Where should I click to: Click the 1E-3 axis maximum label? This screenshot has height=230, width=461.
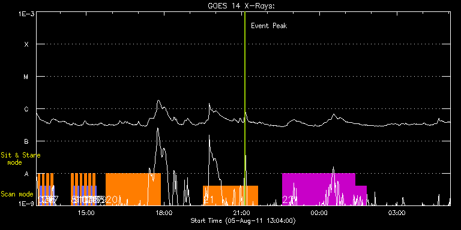[x=26, y=14]
